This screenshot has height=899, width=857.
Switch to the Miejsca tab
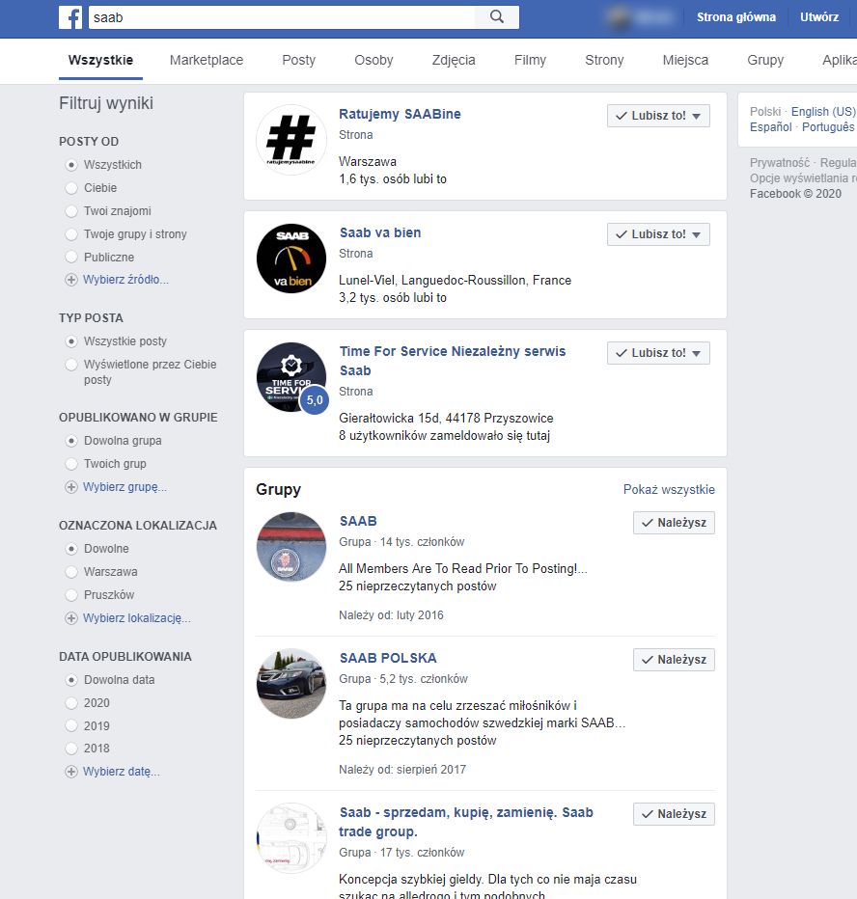tap(685, 60)
